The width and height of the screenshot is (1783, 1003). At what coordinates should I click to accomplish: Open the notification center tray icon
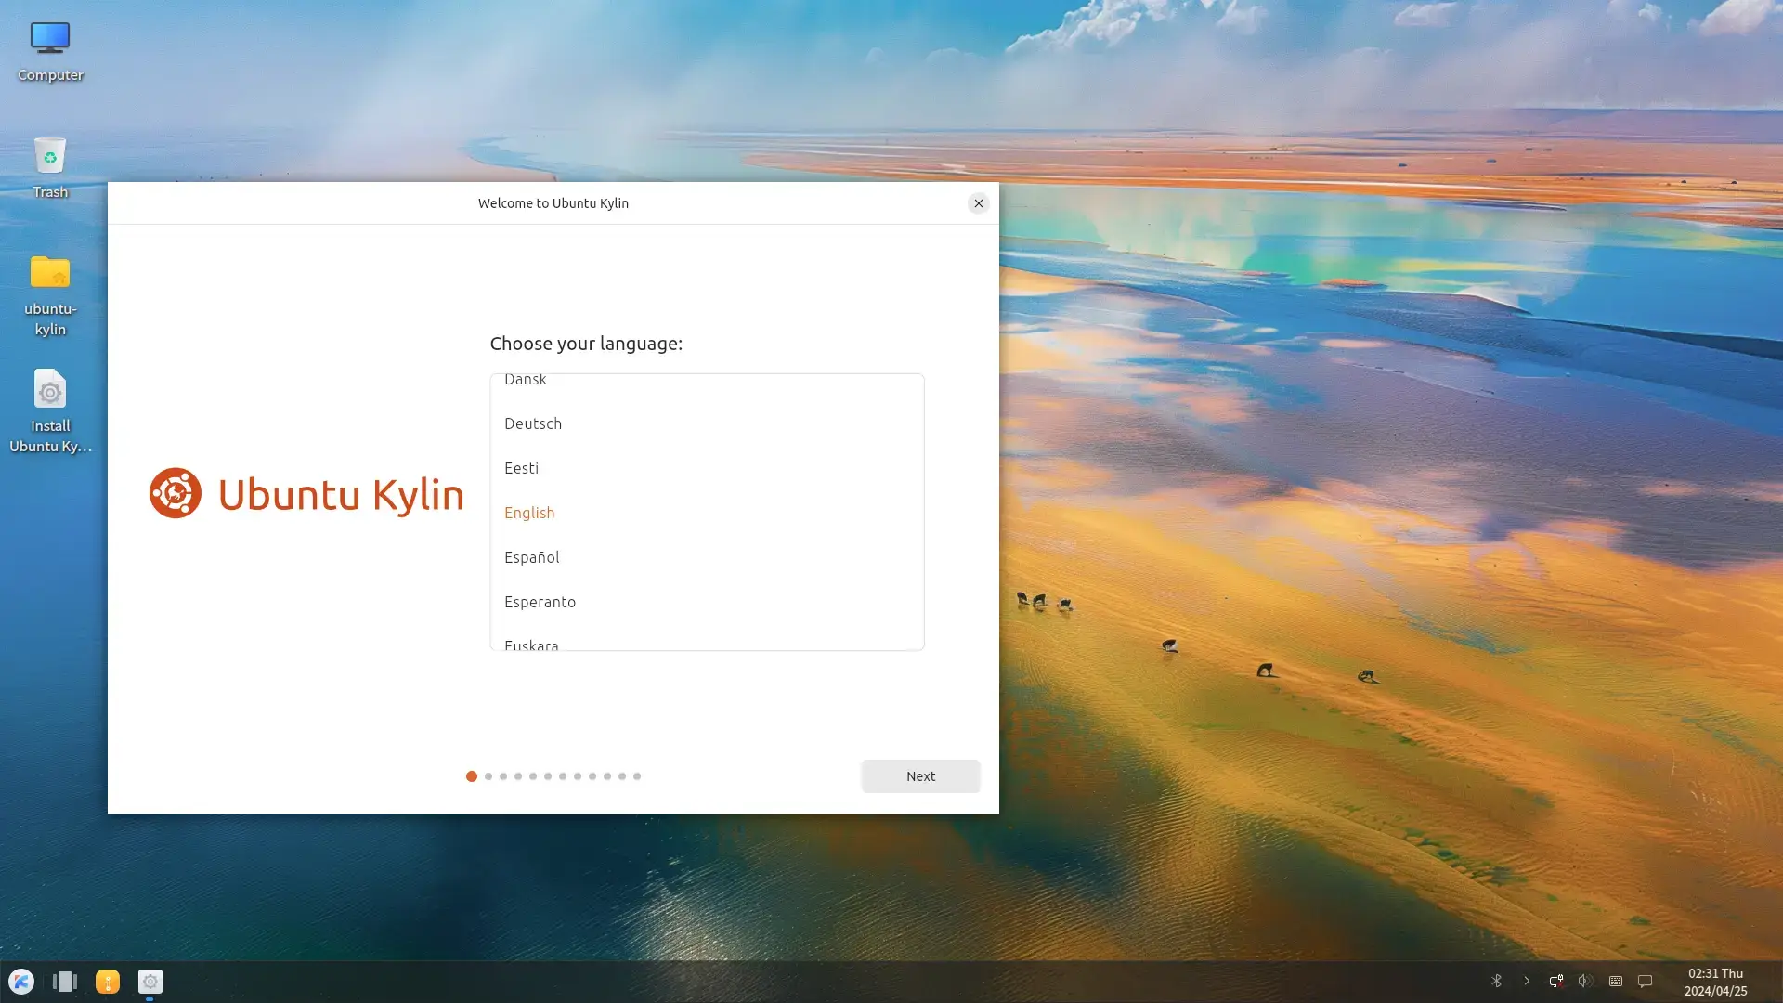tap(1645, 981)
